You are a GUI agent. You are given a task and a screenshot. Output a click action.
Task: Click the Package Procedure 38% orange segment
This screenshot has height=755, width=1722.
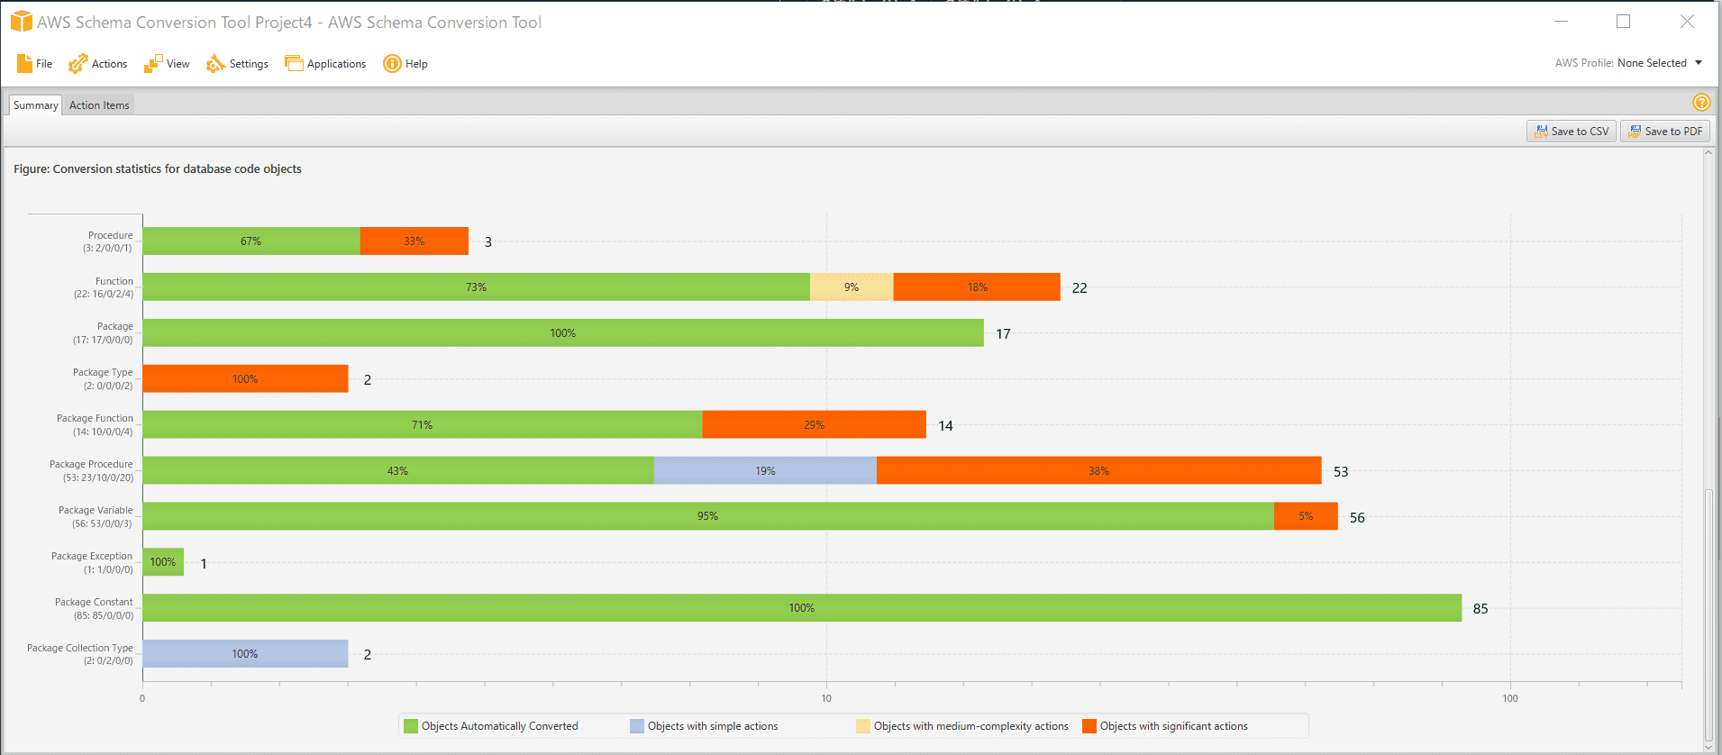1099,470
